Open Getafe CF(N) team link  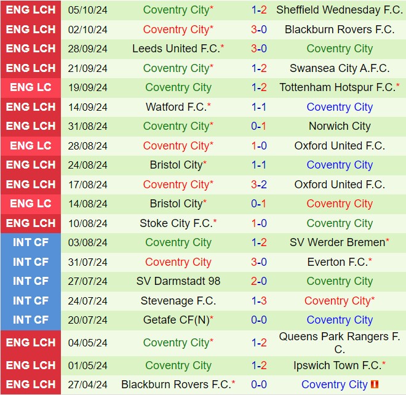[x=176, y=320]
